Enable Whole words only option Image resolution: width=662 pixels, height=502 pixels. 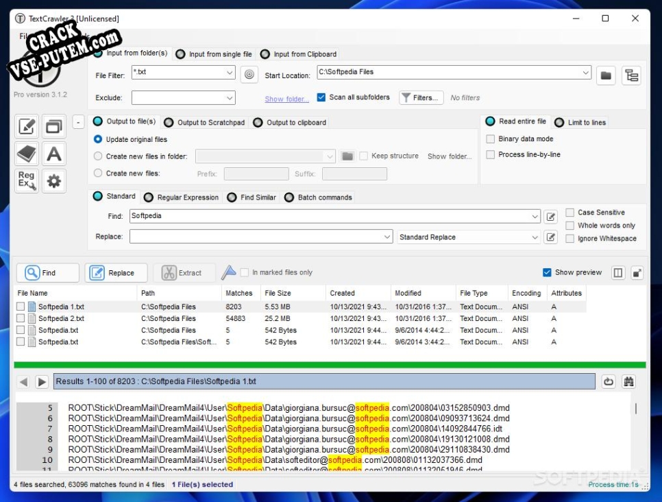569,226
